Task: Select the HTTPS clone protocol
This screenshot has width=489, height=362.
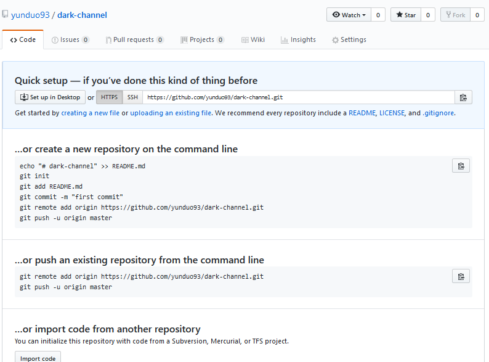Action: point(109,97)
